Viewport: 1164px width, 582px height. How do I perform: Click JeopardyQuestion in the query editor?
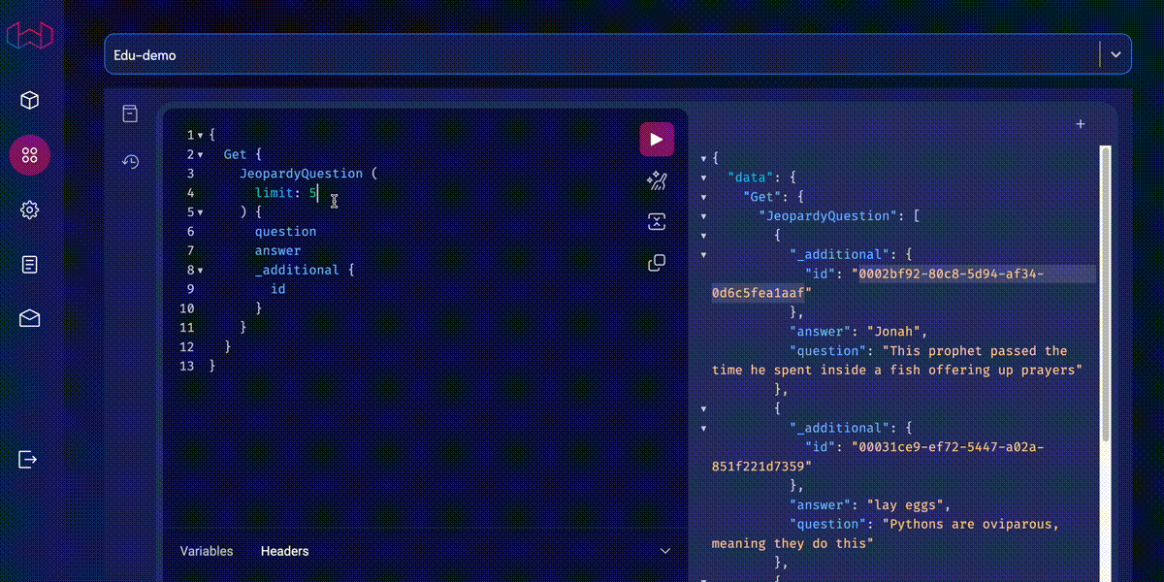[x=302, y=174]
